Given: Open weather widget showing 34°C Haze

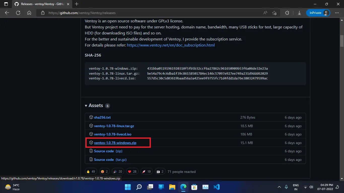Looking at the screenshot, I should click(x=12, y=187).
